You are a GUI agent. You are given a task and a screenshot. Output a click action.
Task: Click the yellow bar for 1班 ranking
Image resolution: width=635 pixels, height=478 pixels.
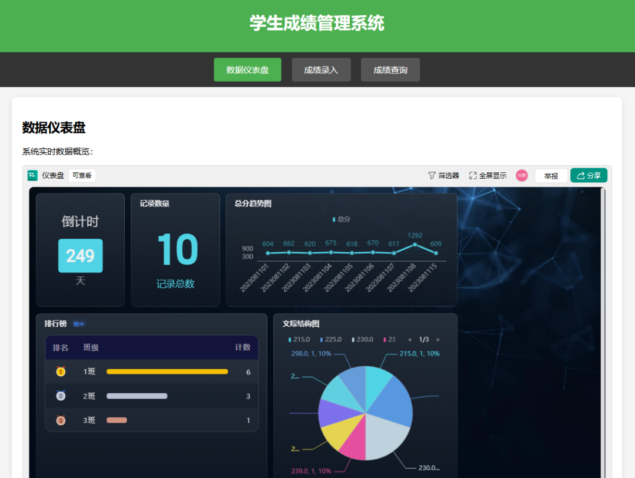166,371
